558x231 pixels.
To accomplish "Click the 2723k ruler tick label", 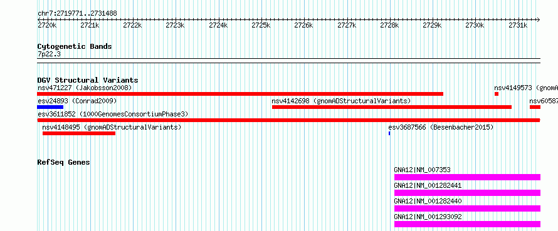I will 175,26.
